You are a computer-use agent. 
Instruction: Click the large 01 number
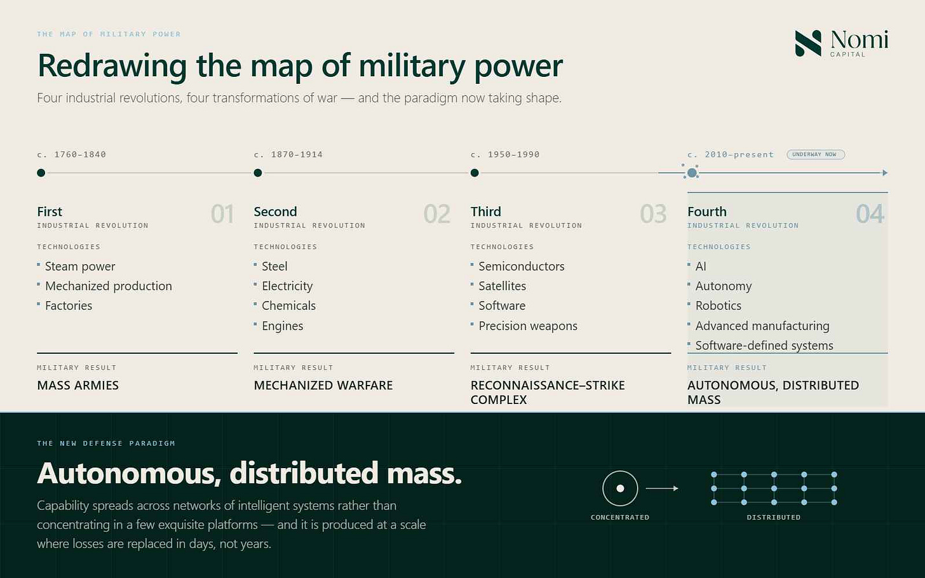222,214
